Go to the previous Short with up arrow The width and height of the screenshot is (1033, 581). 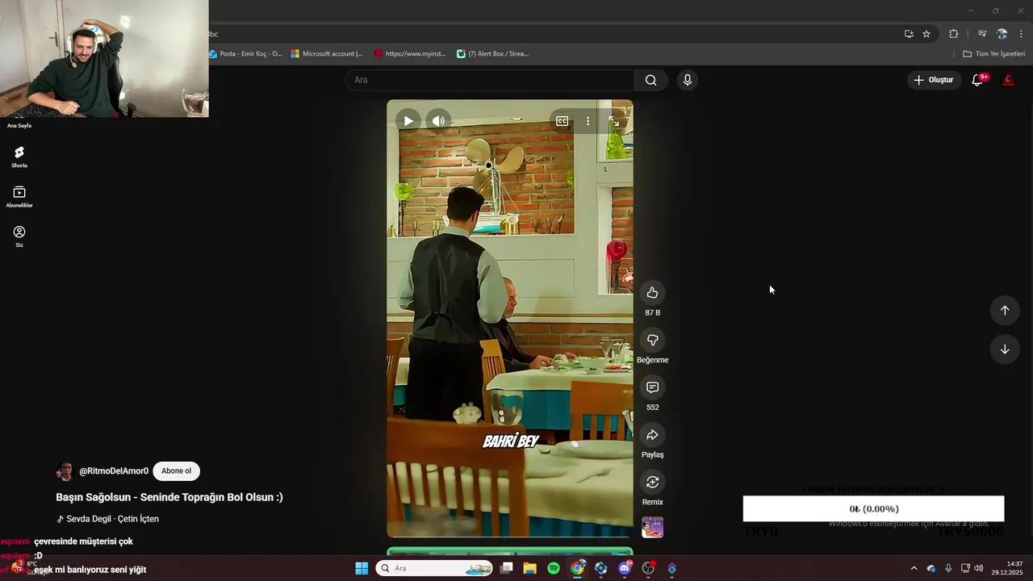(1005, 311)
